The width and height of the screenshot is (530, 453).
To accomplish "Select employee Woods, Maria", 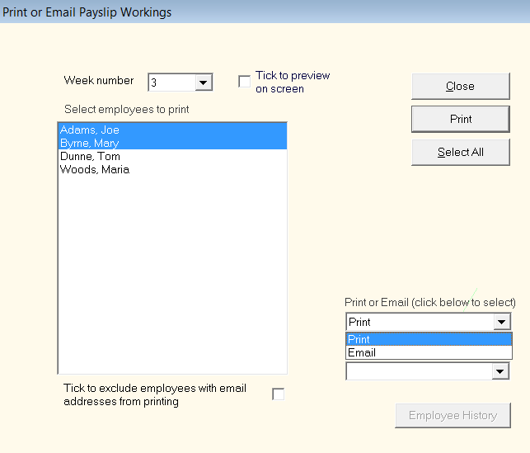I will coord(172,169).
